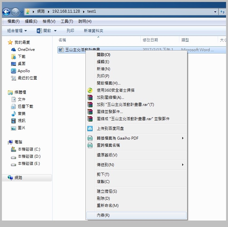Click 新增資料夾 in the toolbar

tap(94, 31)
